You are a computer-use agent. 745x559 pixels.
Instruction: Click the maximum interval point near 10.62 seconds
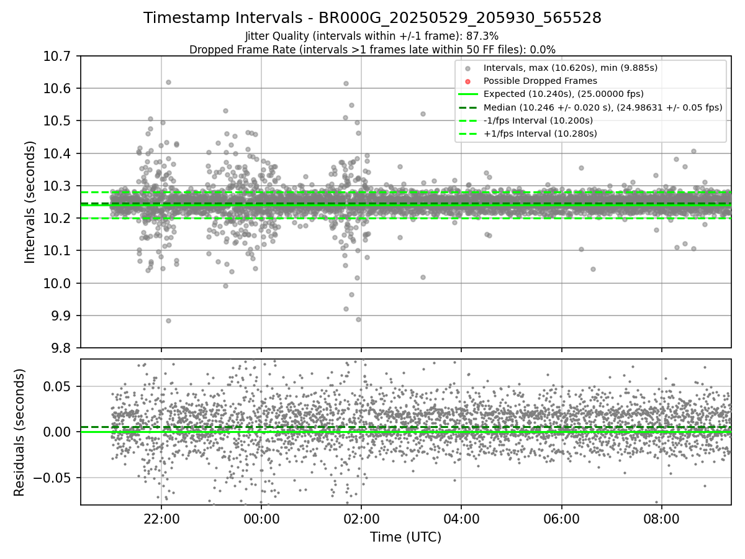pos(168,82)
